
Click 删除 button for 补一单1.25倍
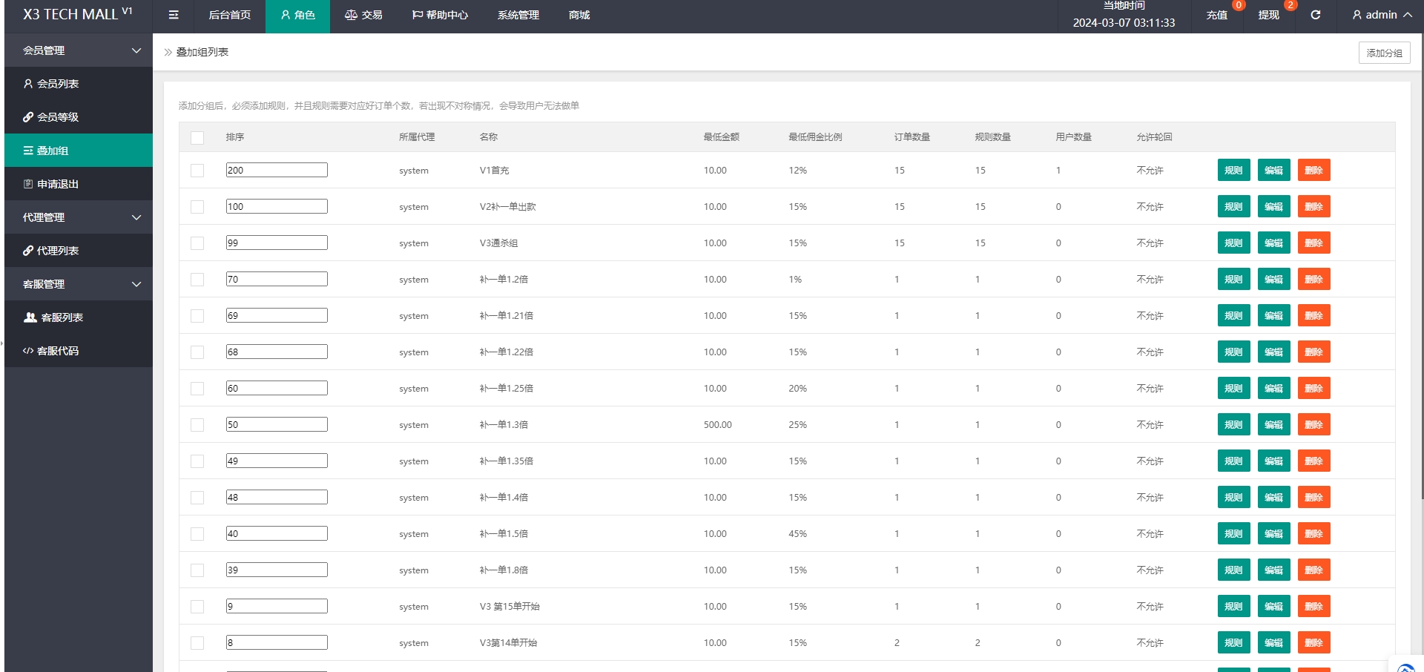click(1314, 388)
